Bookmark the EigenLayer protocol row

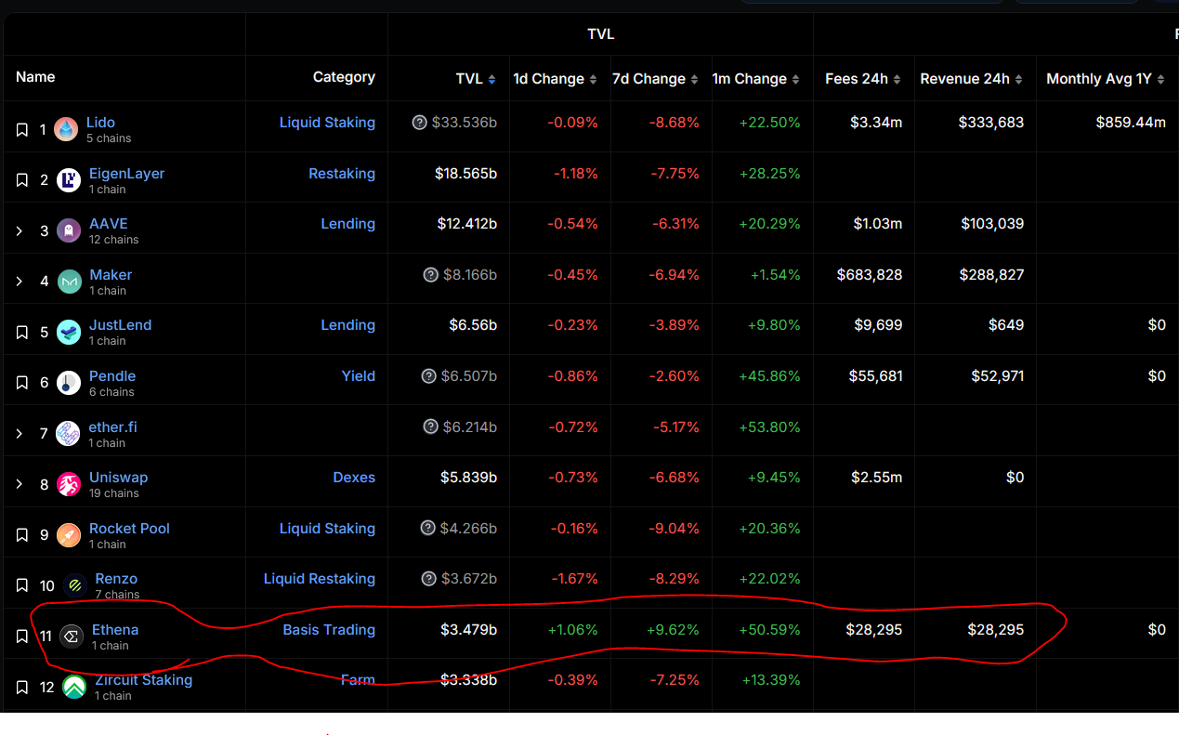pyautogui.click(x=22, y=180)
